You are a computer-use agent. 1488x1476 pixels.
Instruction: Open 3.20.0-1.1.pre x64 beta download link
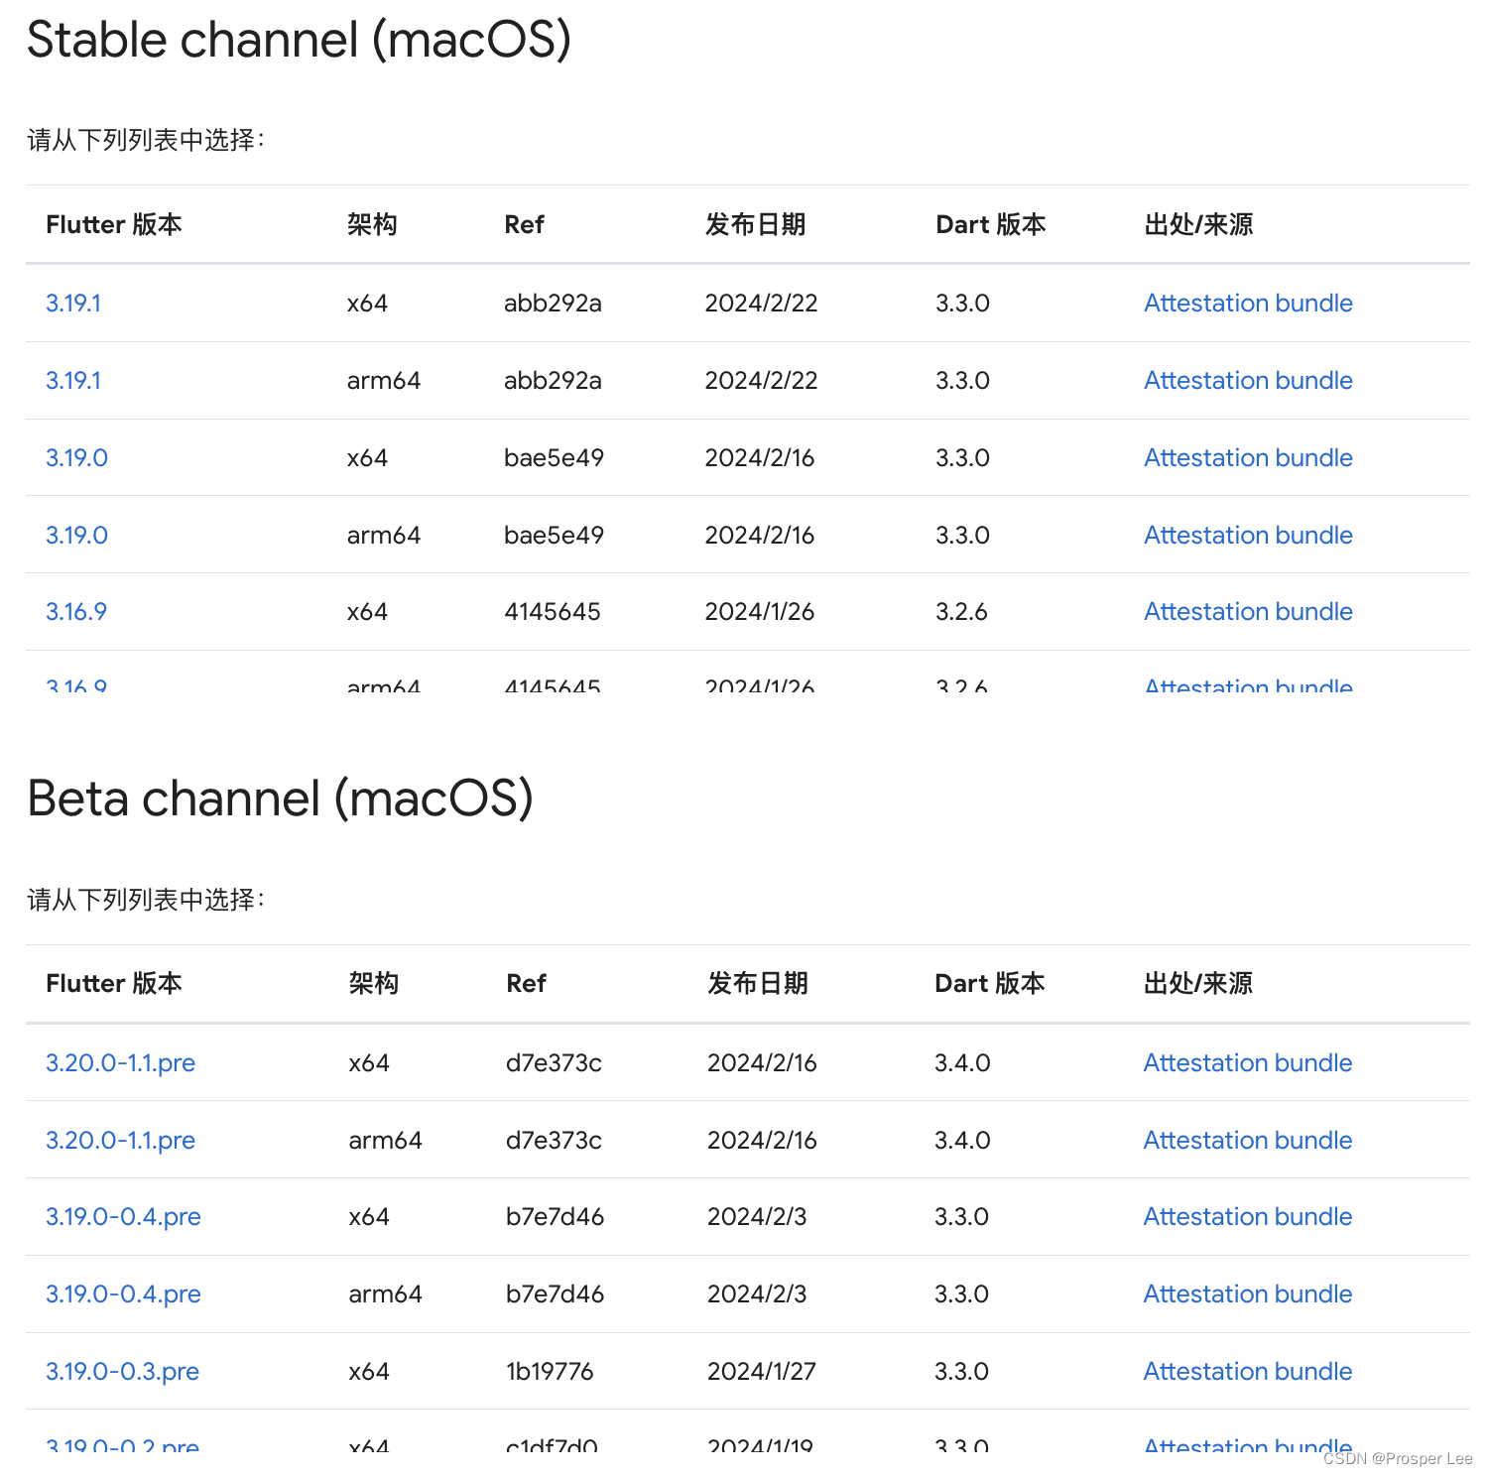click(120, 1063)
